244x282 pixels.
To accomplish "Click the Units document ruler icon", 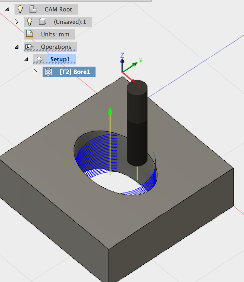I will coord(29,34).
